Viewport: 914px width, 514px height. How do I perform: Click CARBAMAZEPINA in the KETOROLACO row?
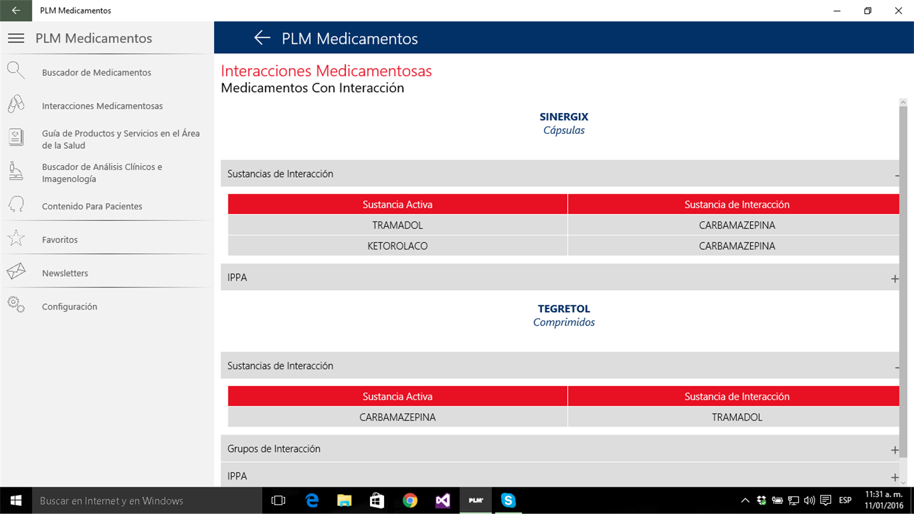[734, 246]
